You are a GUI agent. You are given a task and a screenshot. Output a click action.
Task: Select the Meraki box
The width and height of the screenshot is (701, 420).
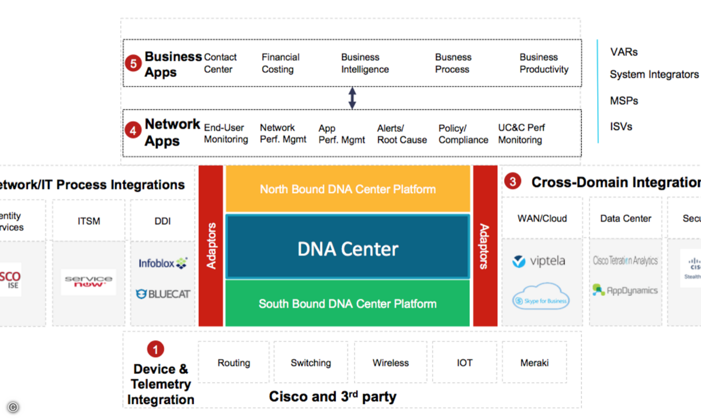(535, 363)
